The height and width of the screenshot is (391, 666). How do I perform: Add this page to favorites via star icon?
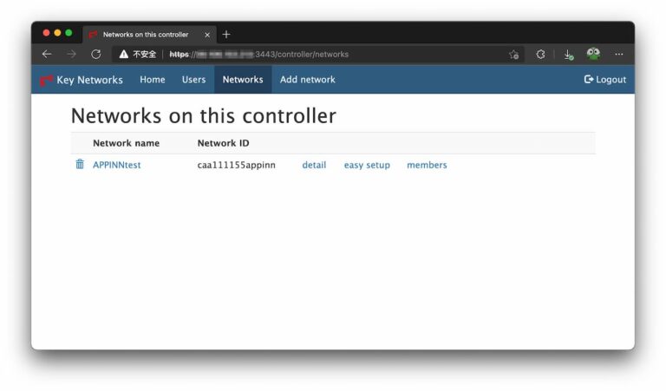coord(513,54)
